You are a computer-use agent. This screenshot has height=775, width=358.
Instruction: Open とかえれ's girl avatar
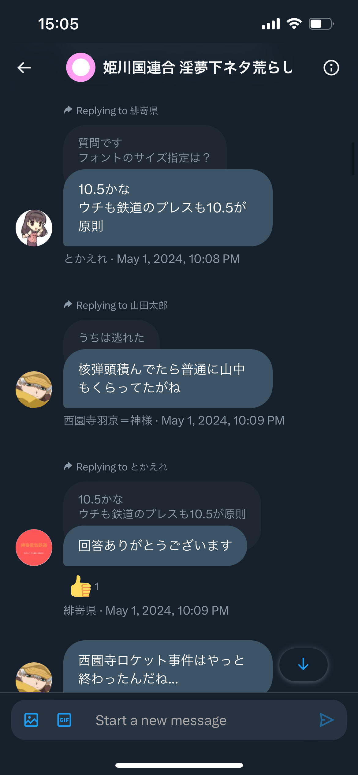(x=34, y=228)
